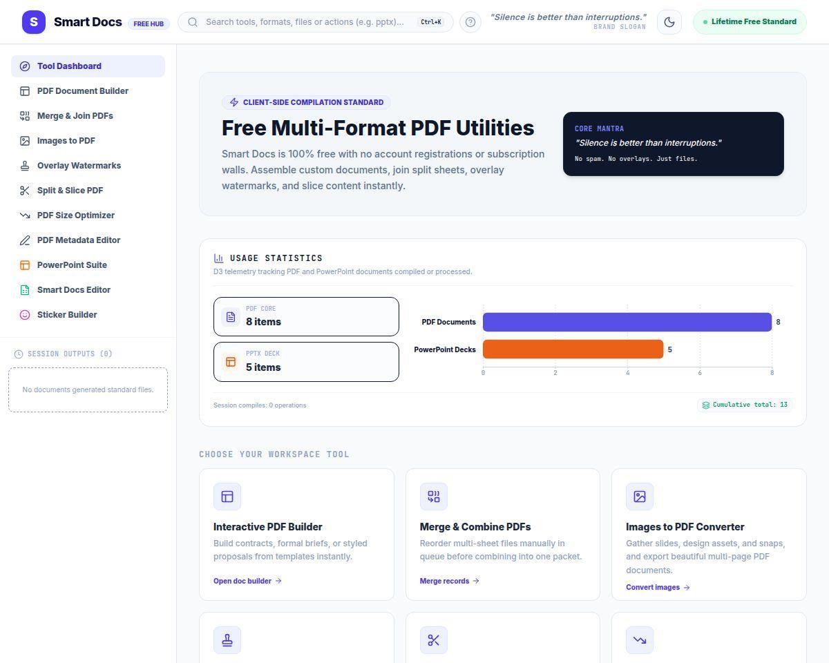
Task: Click the Images to PDF sidebar icon
Action: pyautogui.click(x=25, y=141)
